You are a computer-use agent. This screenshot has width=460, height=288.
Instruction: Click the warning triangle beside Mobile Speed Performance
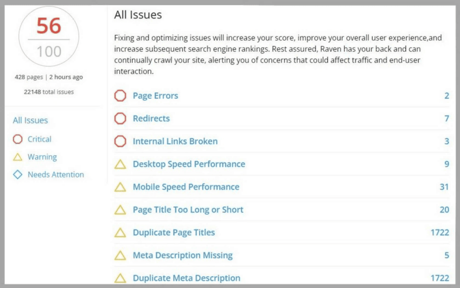point(120,187)
